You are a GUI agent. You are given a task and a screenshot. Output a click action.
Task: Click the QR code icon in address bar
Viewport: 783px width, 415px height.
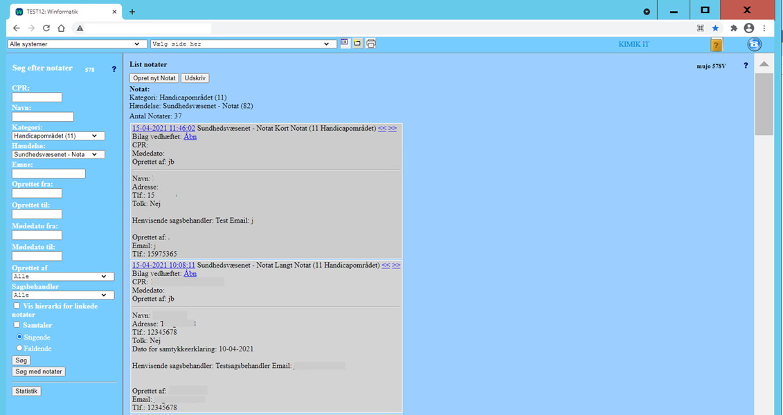pos(700,28)
